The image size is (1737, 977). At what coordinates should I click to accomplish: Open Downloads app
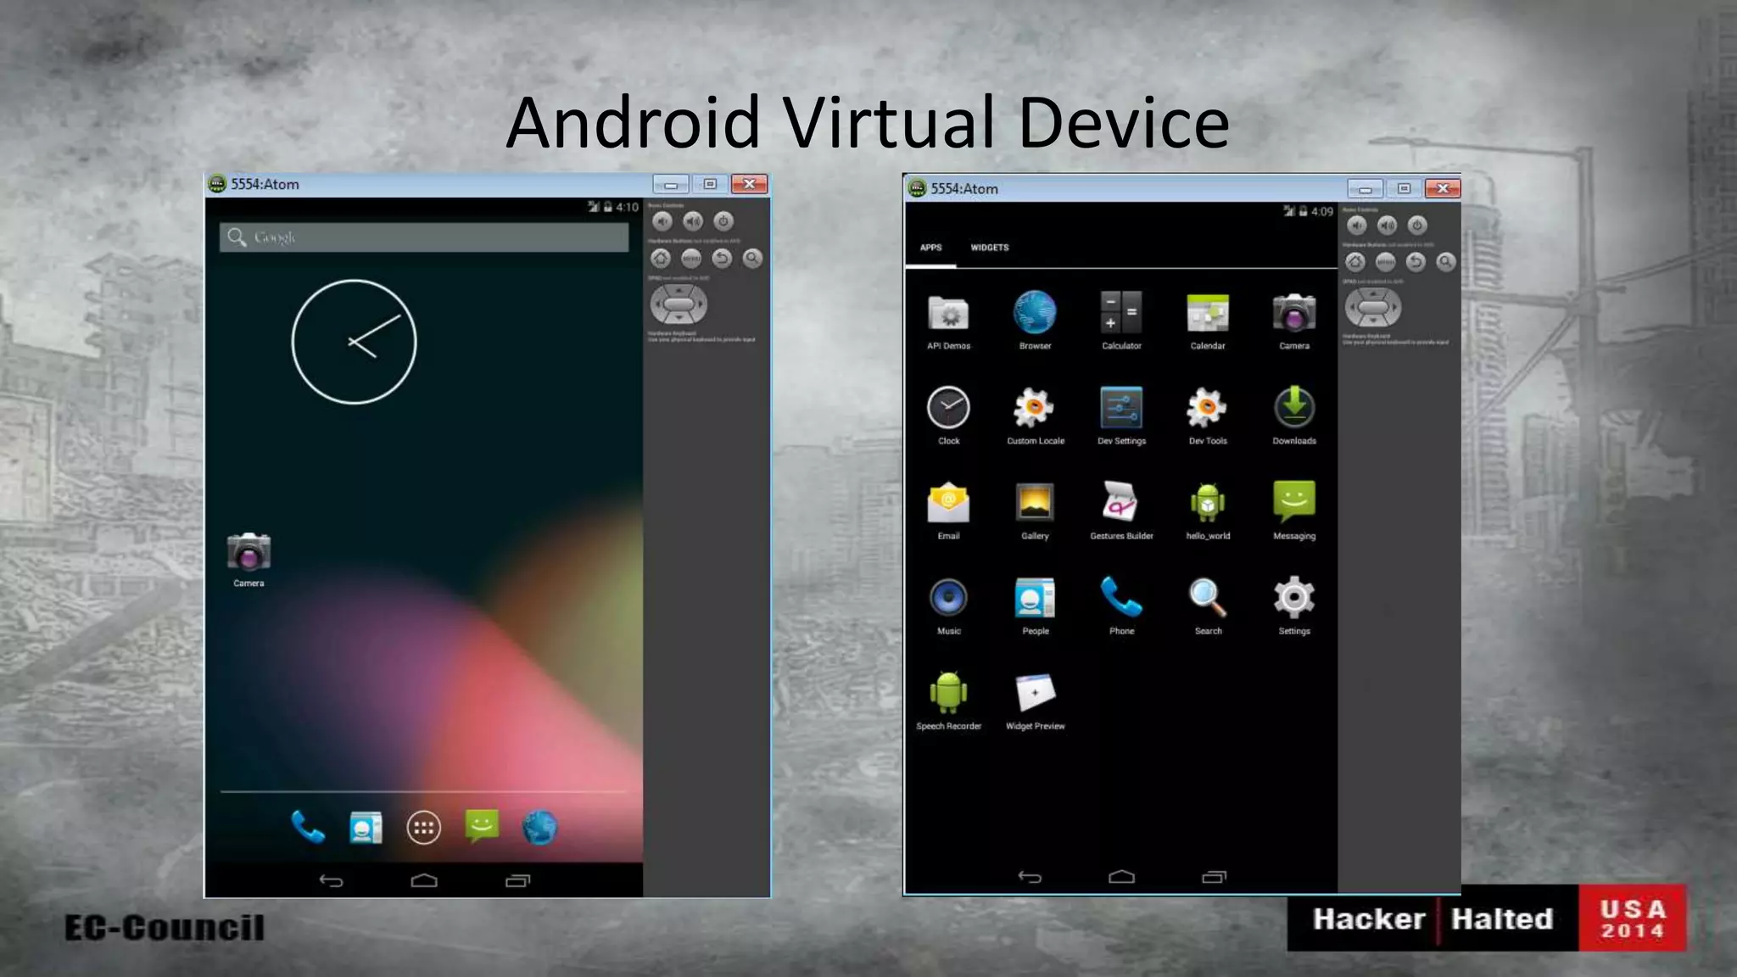point(1294,416)
